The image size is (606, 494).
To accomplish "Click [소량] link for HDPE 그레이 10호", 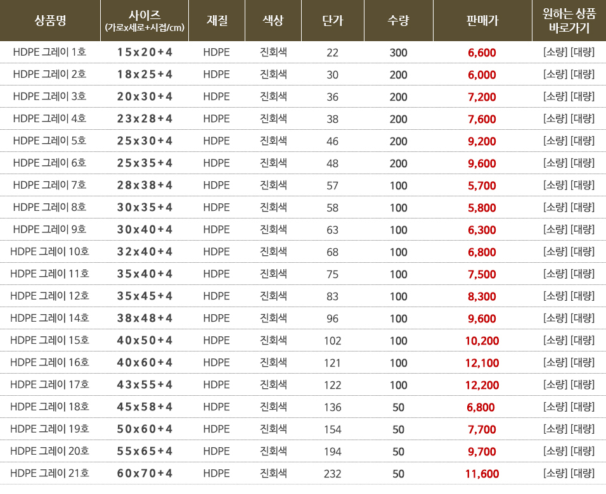I will 555,251.
